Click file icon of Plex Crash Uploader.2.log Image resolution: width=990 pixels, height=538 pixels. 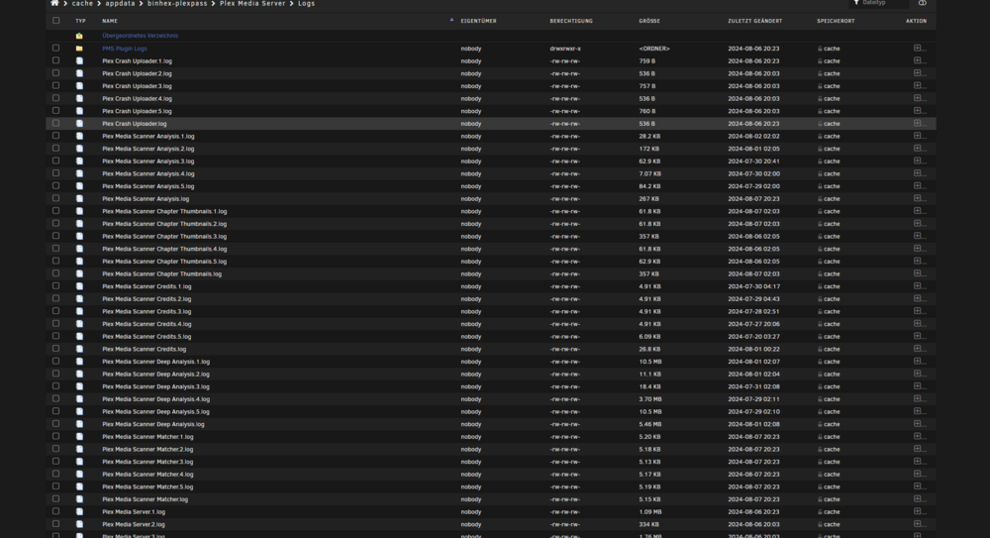coord(79,73)
